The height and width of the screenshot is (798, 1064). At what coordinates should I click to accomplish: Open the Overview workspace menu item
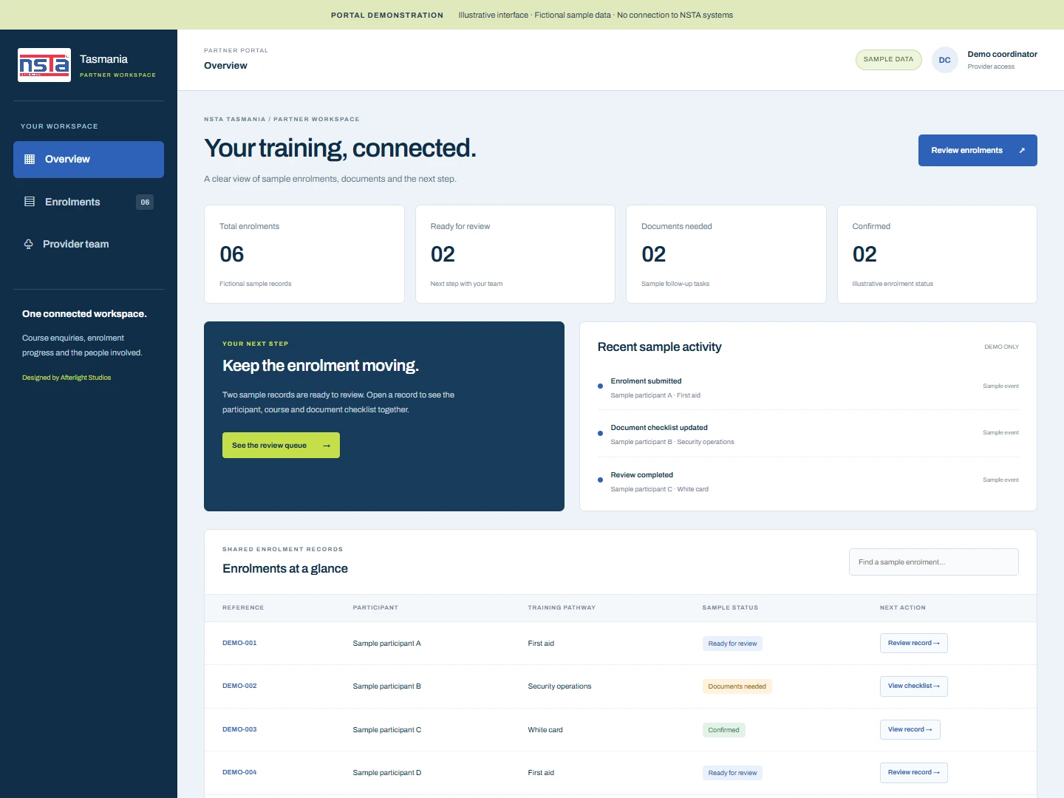coord(89,160)
